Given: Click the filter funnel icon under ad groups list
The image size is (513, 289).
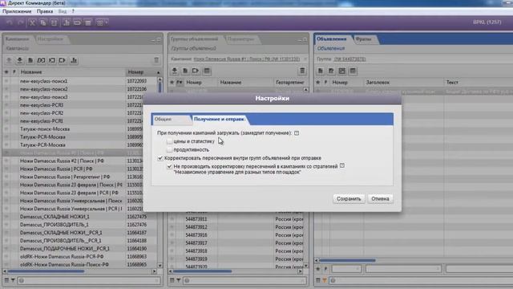Looking at the screenshot, I should coord(179,280).
